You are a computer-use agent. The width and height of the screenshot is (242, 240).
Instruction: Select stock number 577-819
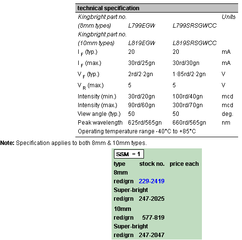point(153,218)
